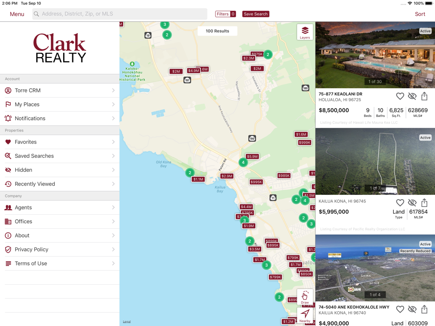Image resolution: width=435 pixels, height=326 pixels.
Task: Select the $4.9M map price pin
Action: click(194, 70)
